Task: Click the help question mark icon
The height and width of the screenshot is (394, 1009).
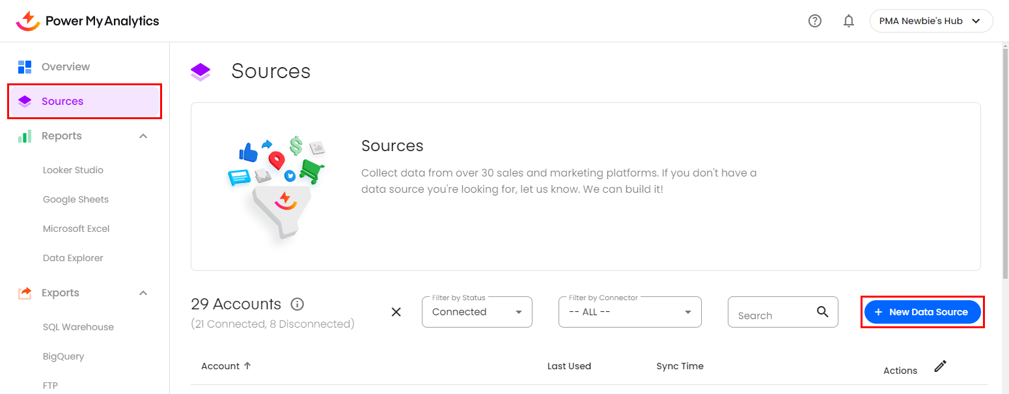Action: click(814, 21)
